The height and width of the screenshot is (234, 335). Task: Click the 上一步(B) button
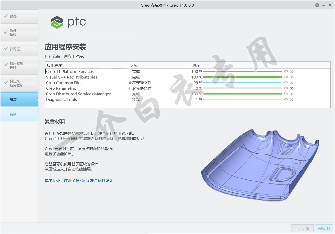302,228
